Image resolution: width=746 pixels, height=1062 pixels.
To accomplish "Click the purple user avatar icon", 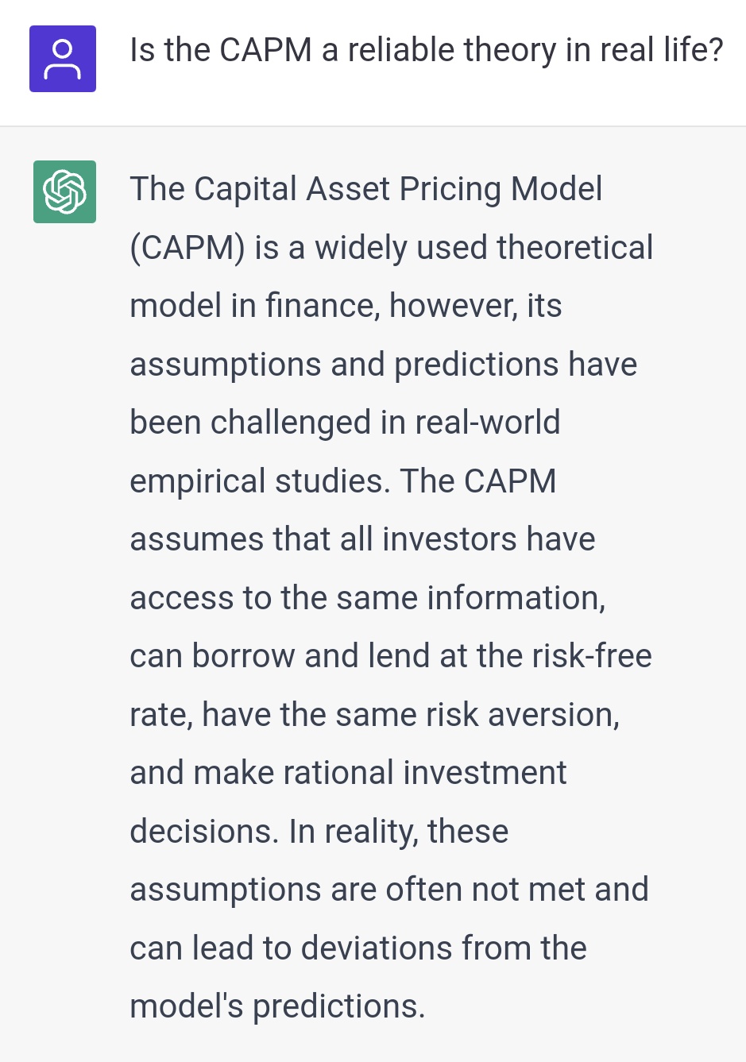I will coord(63,59).
